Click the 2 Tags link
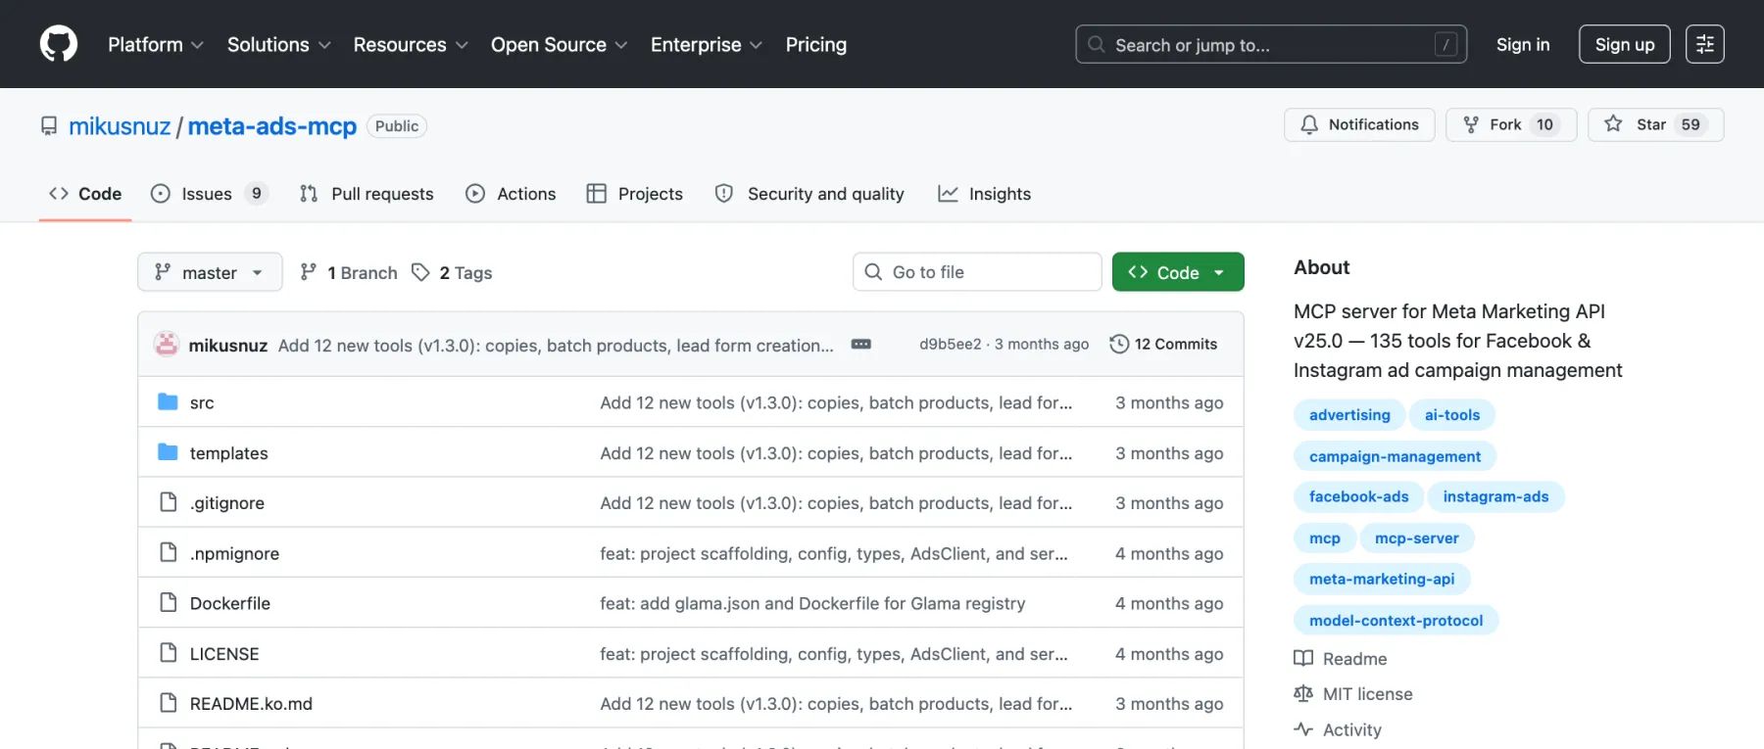 coord(452,272)
